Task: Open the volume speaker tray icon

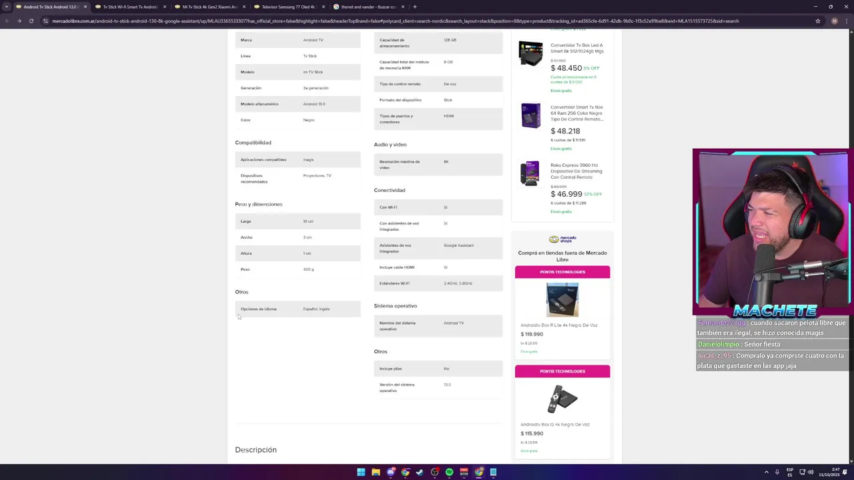Action: point(811,472)
